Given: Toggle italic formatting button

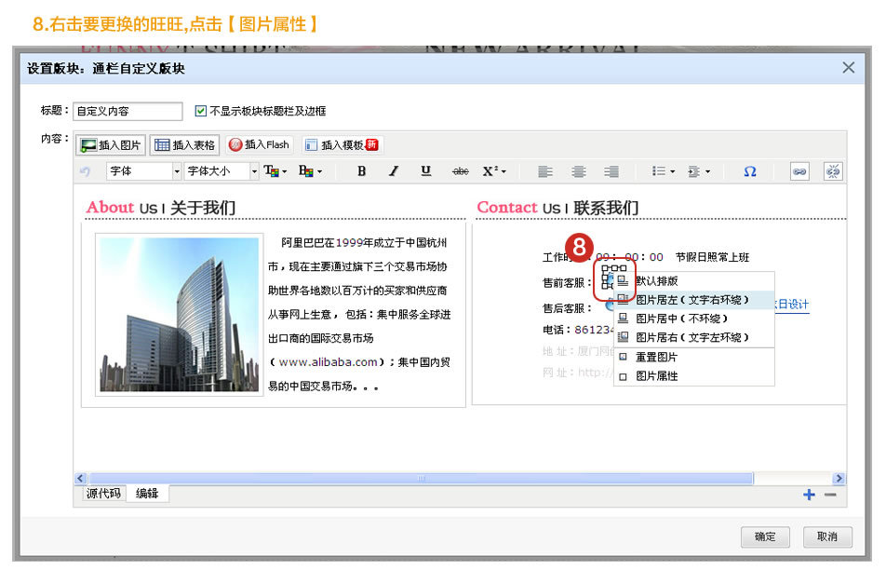Looking at the screenshot, I should (394, 171).
